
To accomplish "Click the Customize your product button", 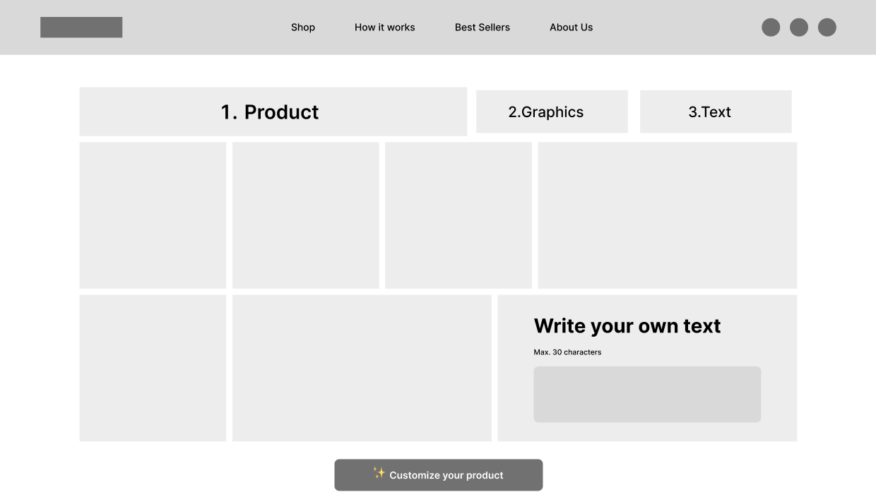I will pyautogui.click(x=439, y=475).
